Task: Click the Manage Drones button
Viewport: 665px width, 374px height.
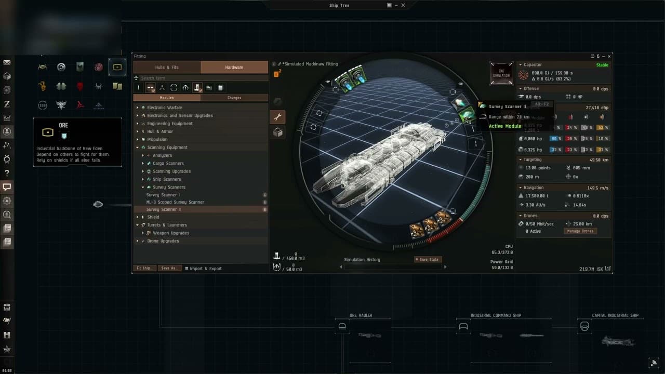Action: [x=580, y=231]
